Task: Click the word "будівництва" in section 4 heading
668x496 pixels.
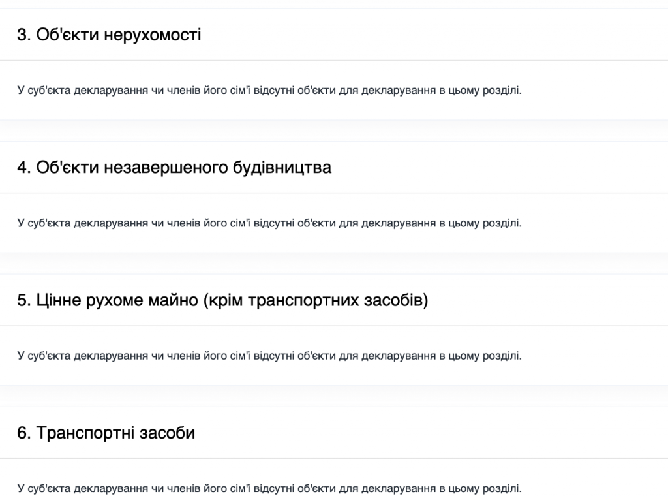Action: (282, 168)
